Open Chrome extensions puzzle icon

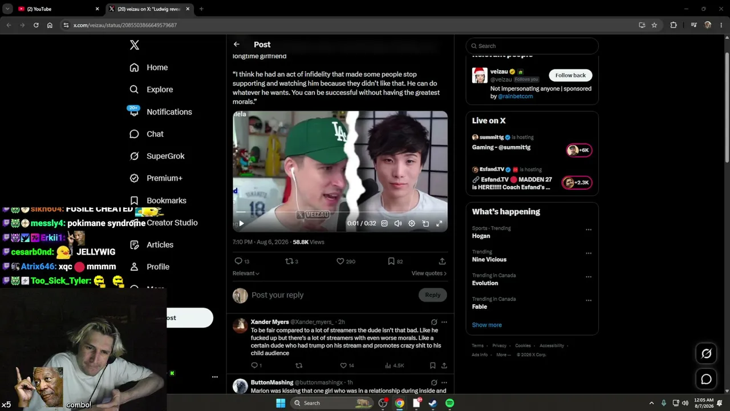click(674, 25)
